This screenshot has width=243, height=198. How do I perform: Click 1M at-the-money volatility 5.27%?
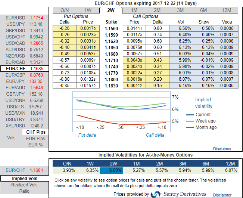click(138, 170)
